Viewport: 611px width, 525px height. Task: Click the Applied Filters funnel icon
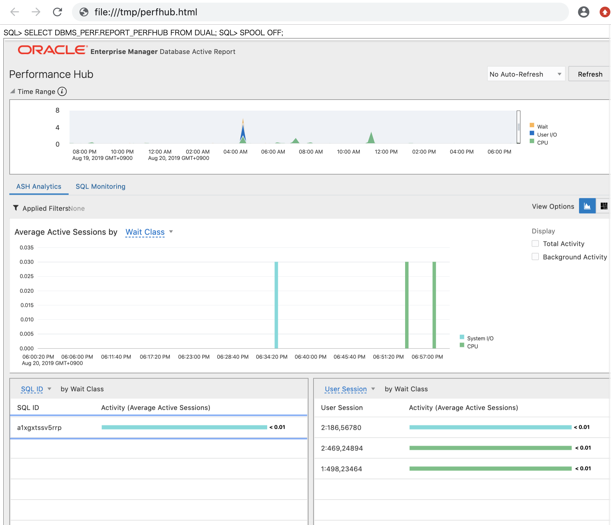(15, 208)
